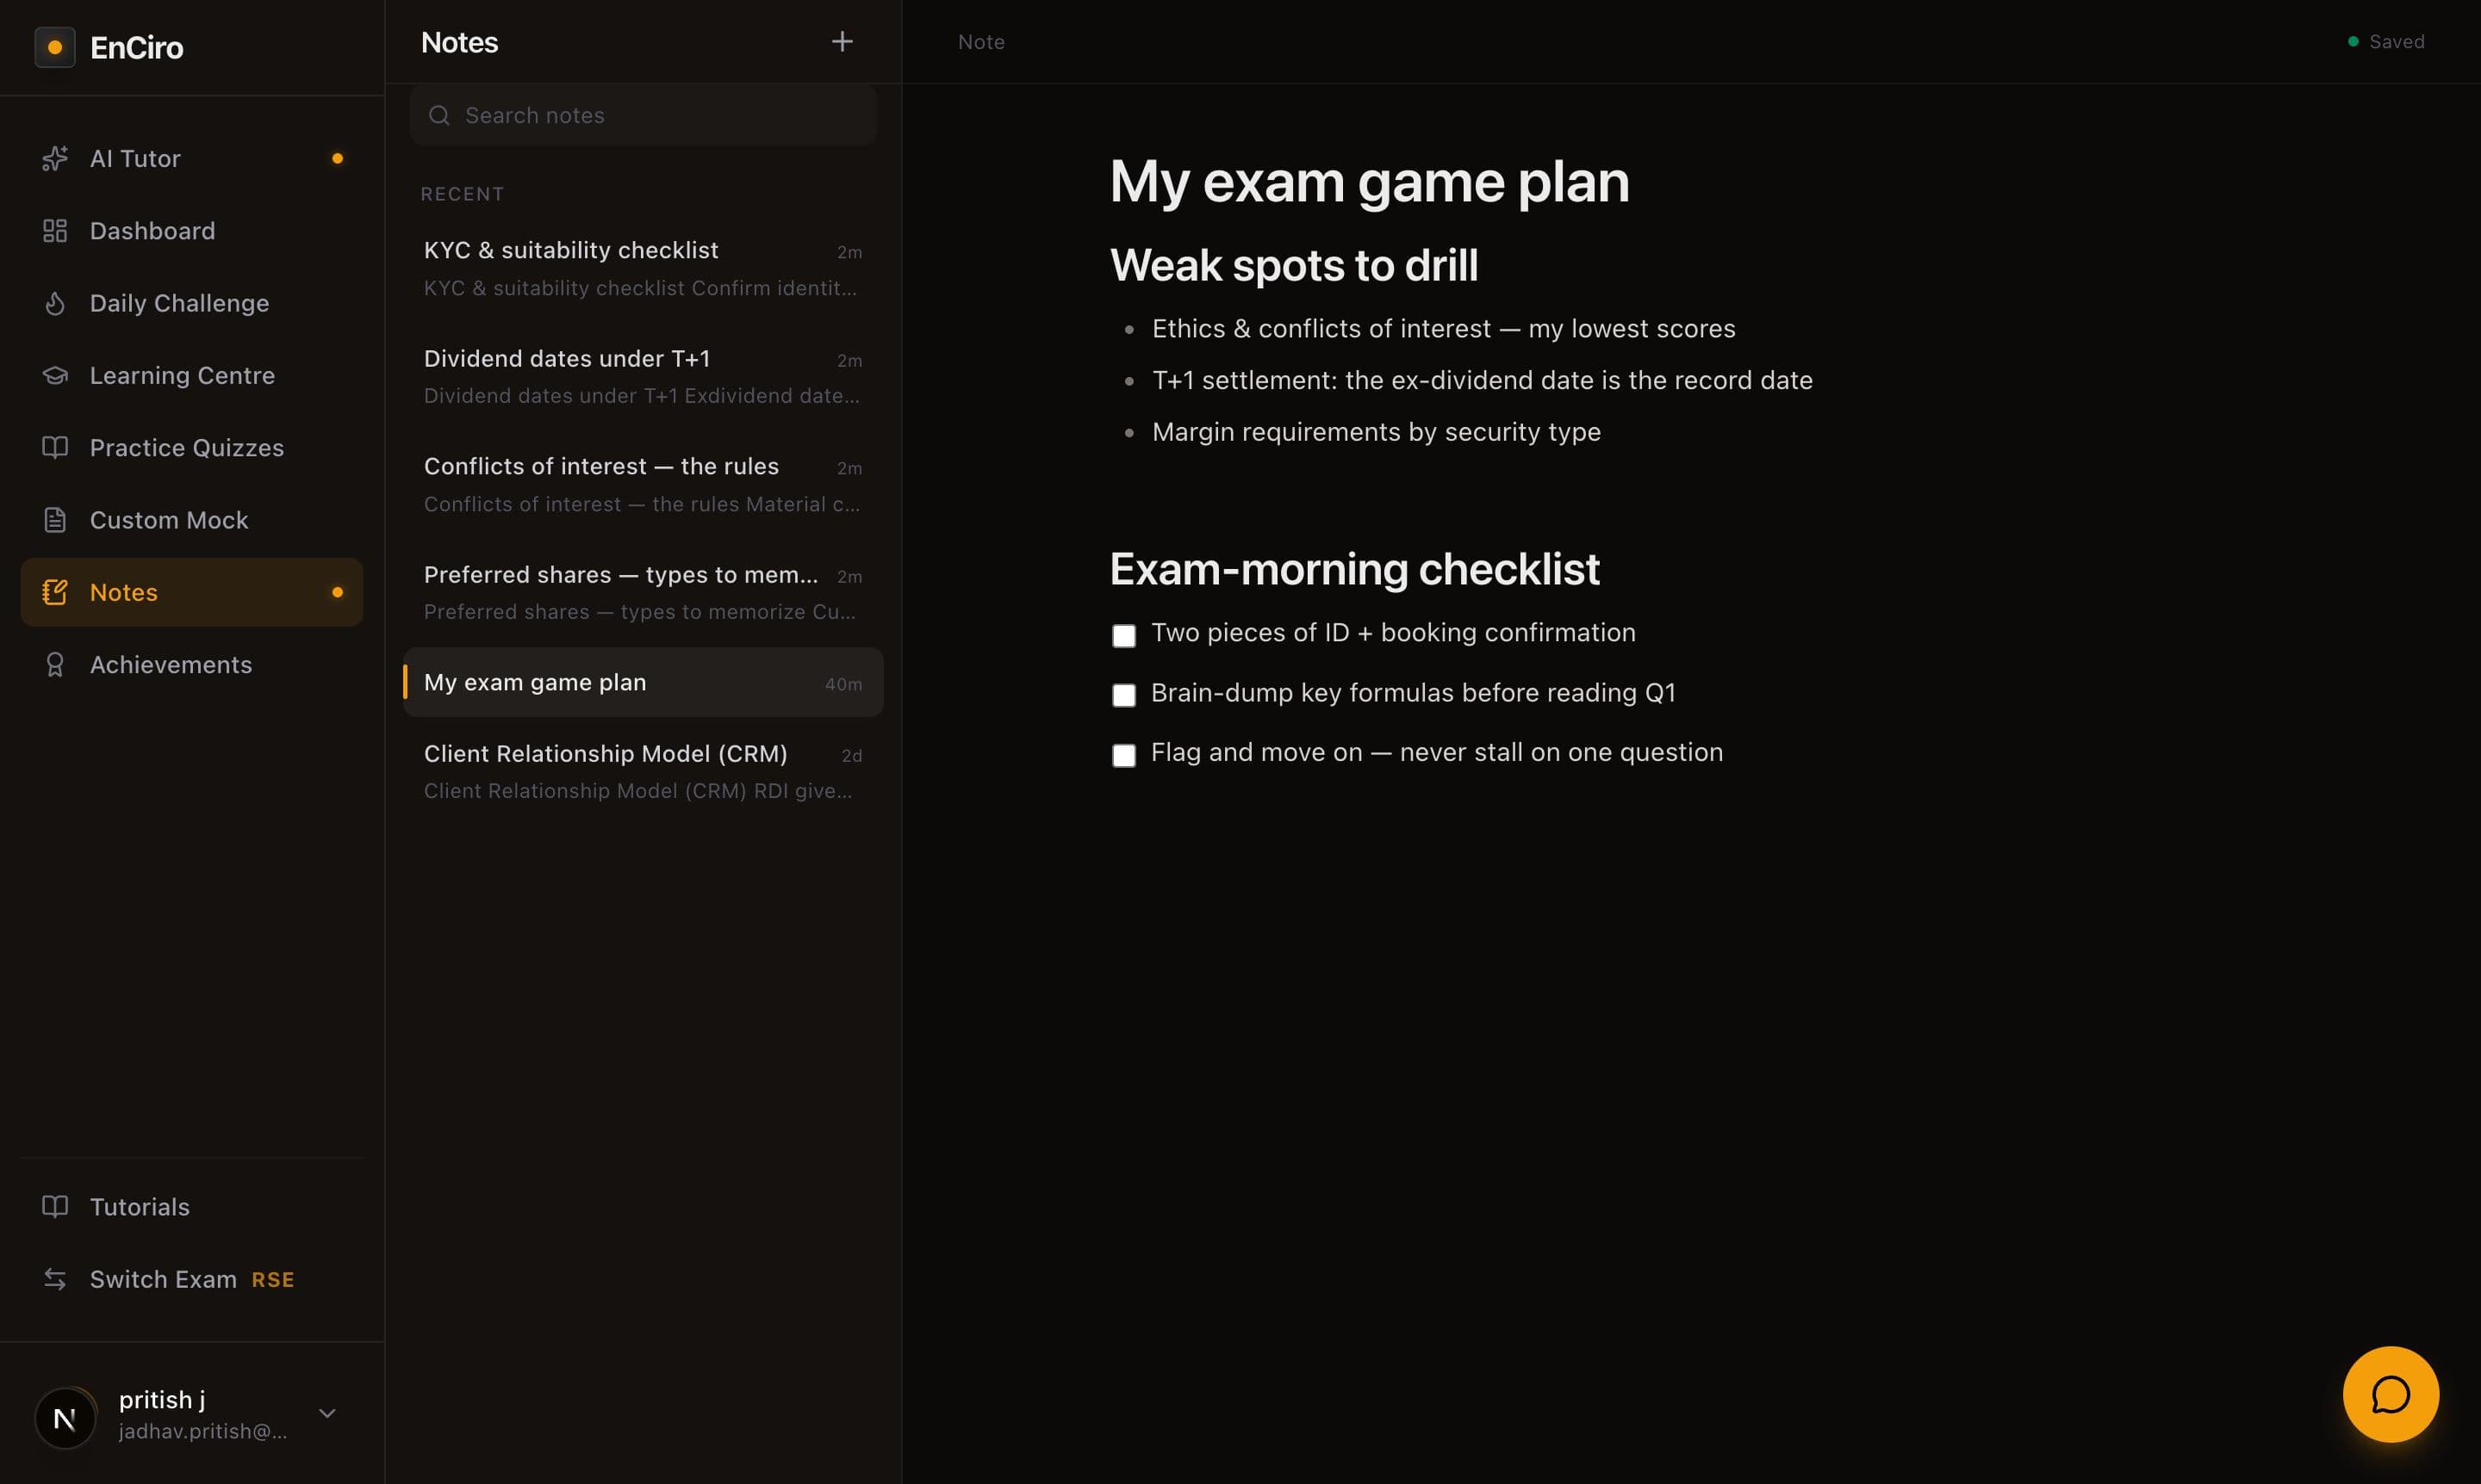Click the RECENT section label
The image size is (2481, 1484).
click(x=462, y=194)
